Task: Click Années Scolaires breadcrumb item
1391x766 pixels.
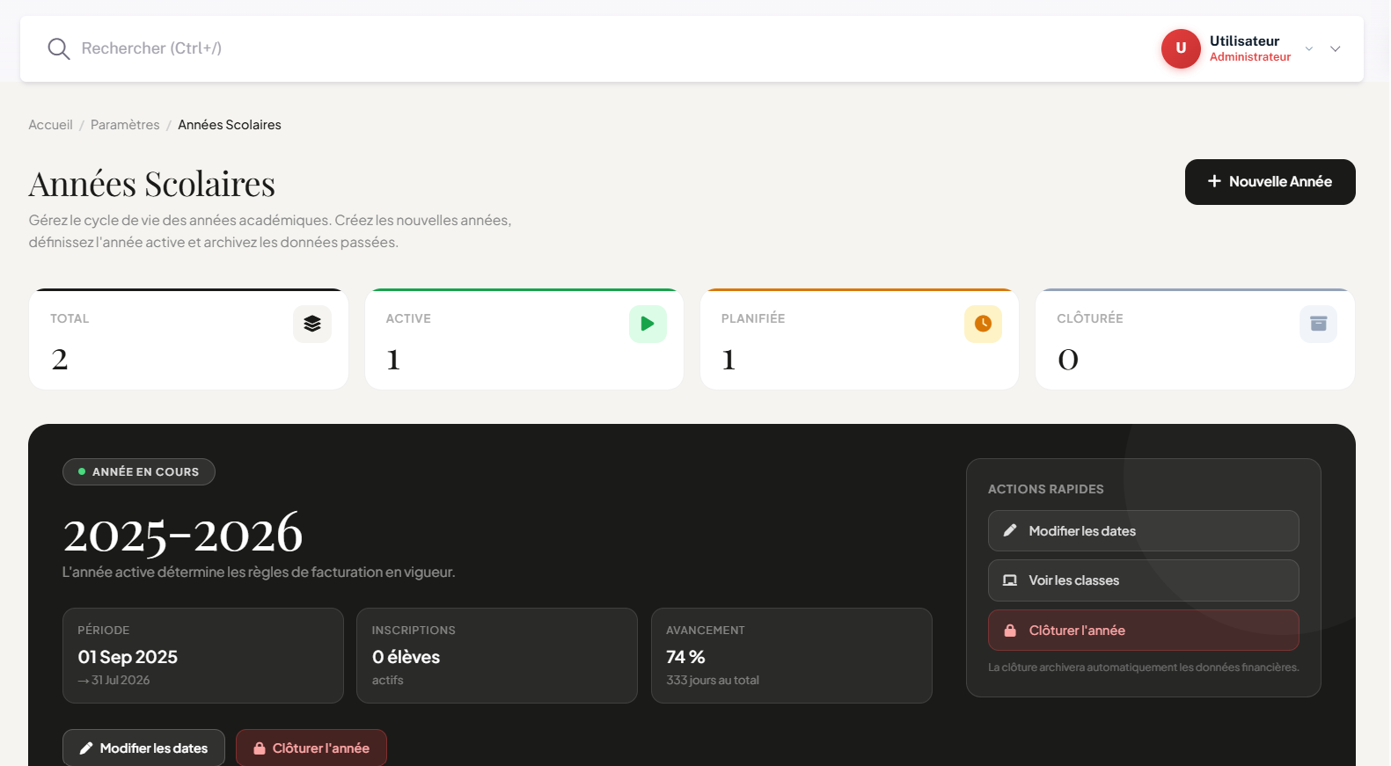Action: pos(230,125)
